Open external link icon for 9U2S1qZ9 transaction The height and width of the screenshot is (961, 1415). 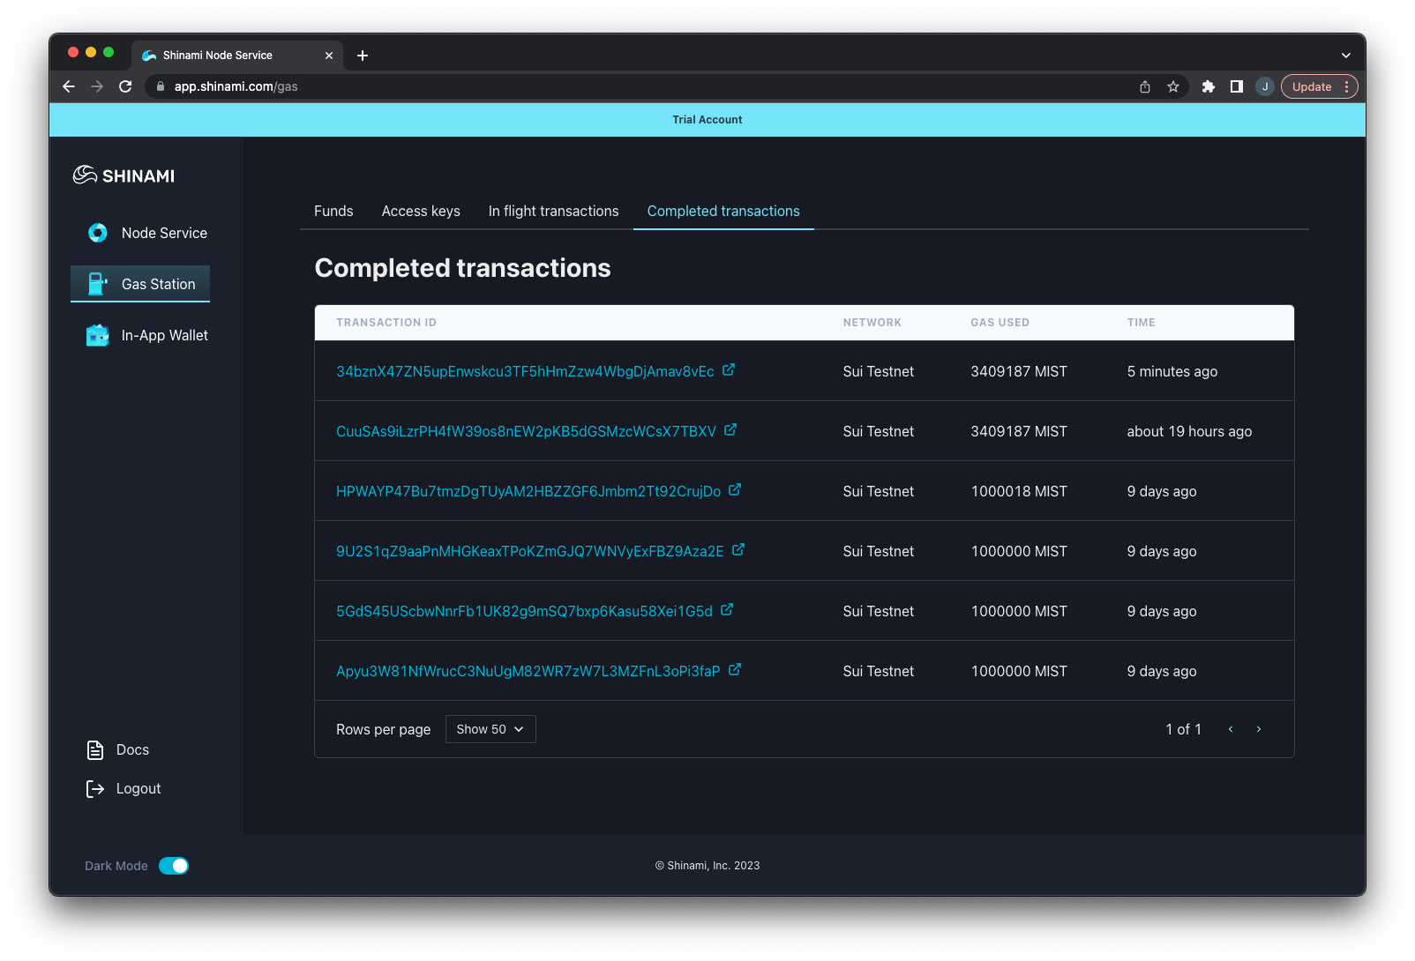pyautogui.click(x=738, y=550)
